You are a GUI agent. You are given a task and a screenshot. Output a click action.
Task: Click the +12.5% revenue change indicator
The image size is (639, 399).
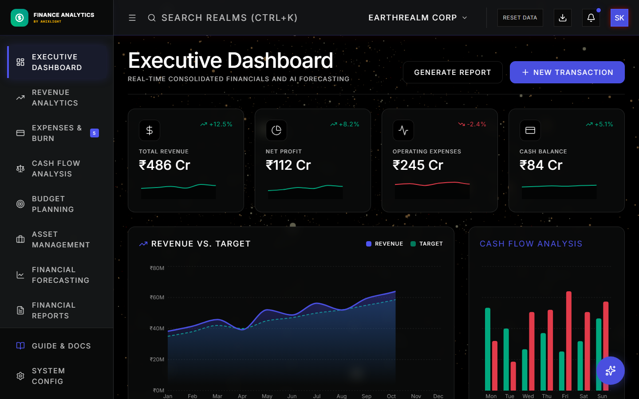(x=216, y=124)
